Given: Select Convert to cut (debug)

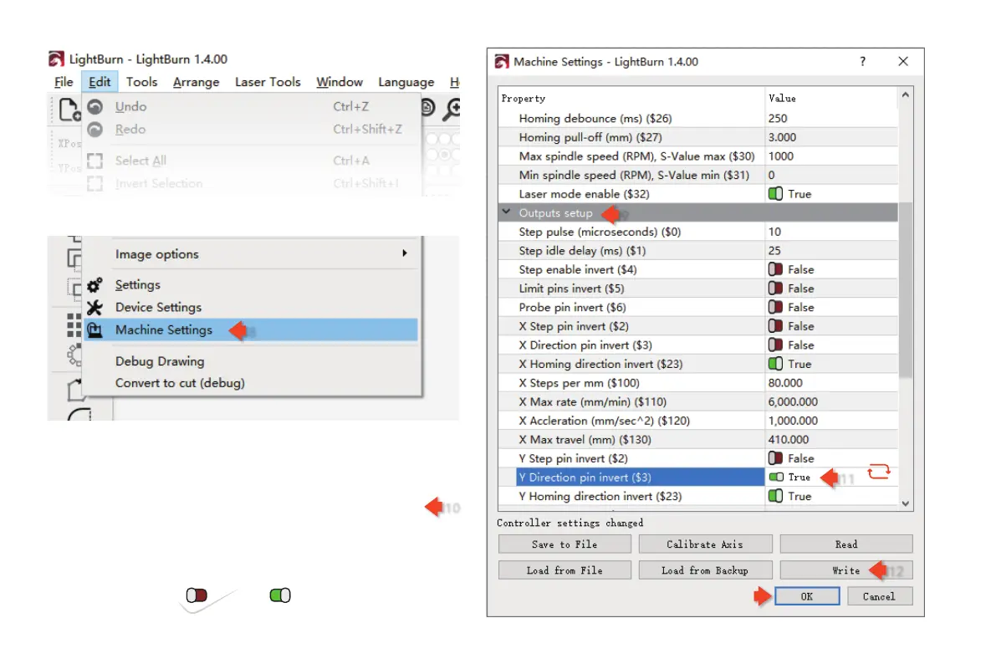Looking at the screenshot, I should [x=253, y=383].
